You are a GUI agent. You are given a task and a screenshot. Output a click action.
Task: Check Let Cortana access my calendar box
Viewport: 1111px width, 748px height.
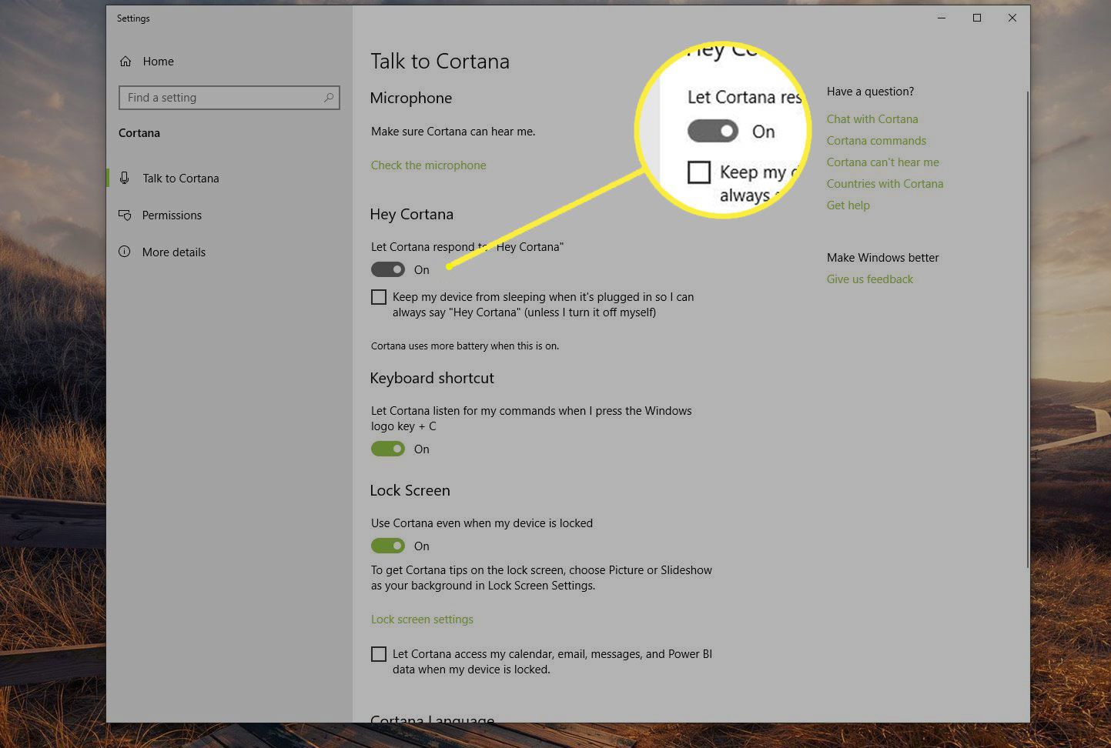pyautogui.click(x=379, y=654)
